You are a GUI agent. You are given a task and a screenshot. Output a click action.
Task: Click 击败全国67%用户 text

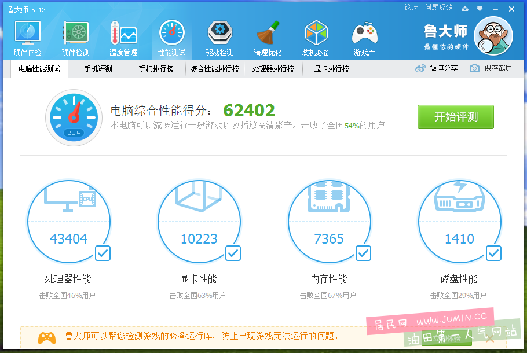(x=328, y=296)
